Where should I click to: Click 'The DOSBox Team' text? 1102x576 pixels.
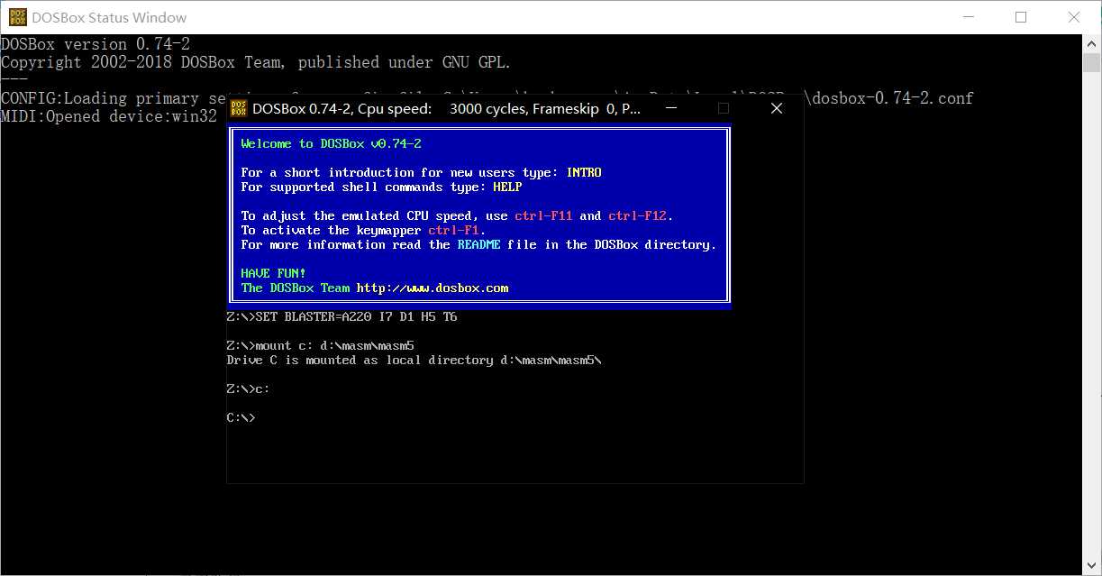pyautogui.click(x=296, y=288)
